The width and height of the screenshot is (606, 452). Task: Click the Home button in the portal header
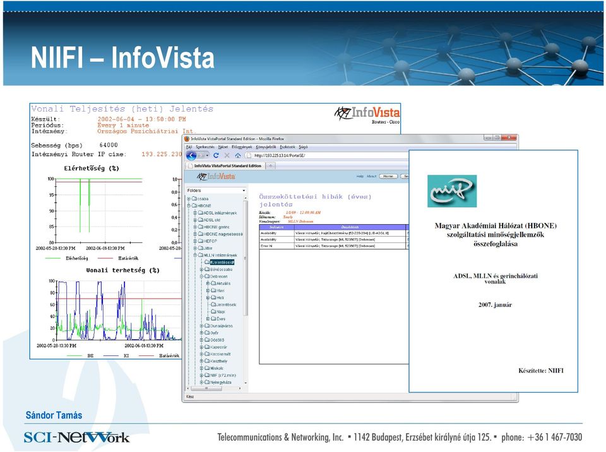coord(388,176)
